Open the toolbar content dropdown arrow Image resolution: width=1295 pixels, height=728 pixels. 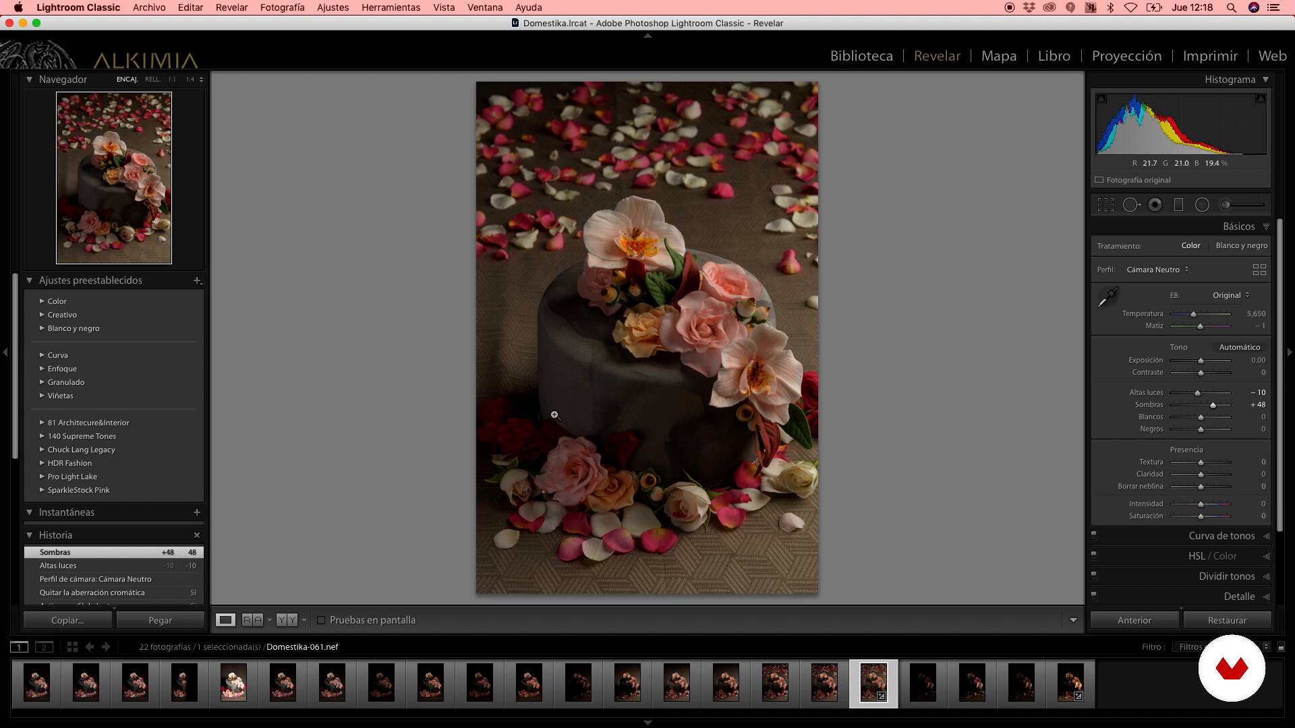(x=1073, y=620)
